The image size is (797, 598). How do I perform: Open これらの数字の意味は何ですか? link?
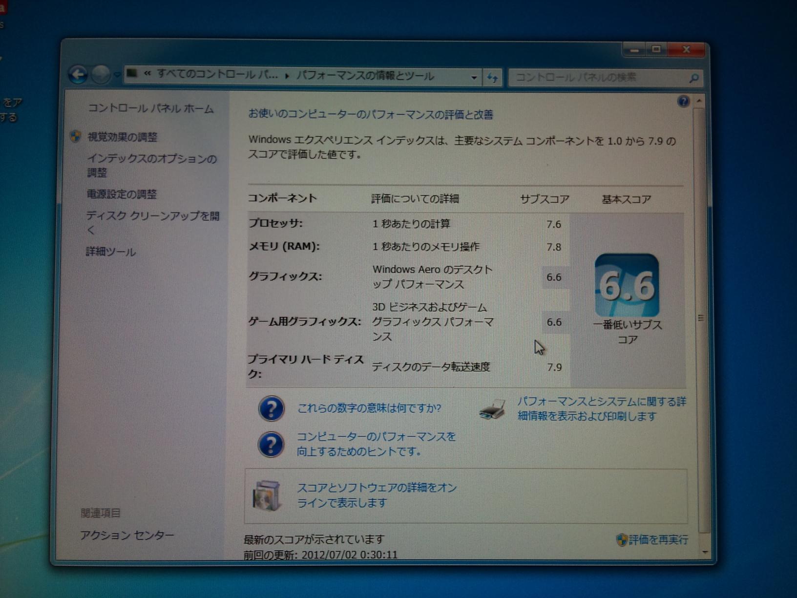tap(369, 408)
